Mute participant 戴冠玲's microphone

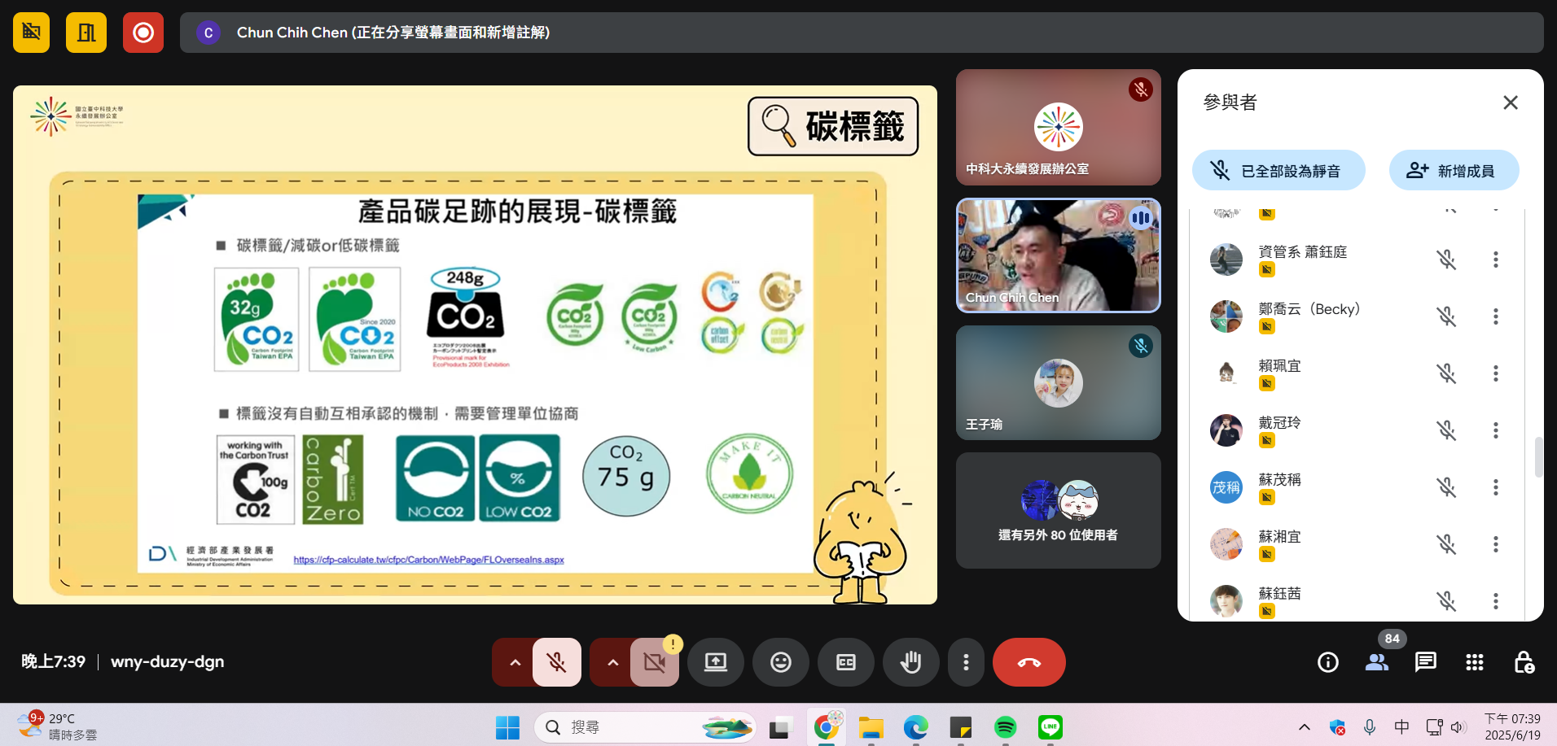[1445, 430]
